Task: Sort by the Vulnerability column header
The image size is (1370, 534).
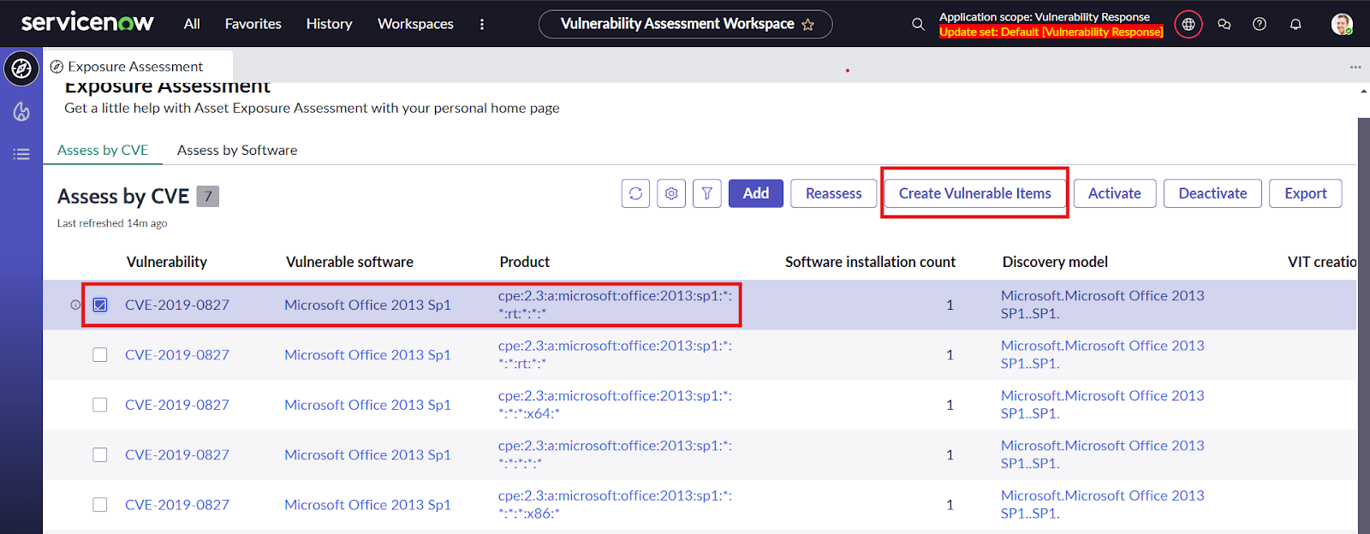Action: tap(167, 262)
